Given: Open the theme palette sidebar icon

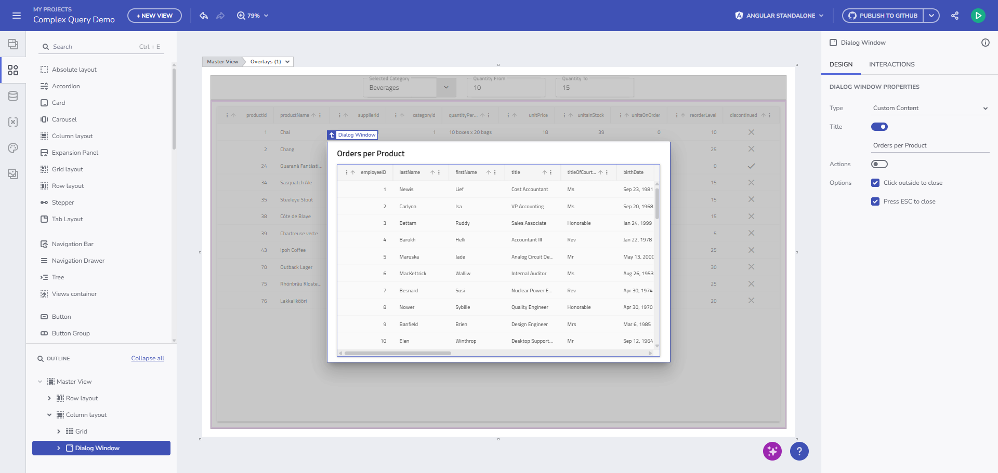Looking at the screenshot, I should tap(13, 148).
